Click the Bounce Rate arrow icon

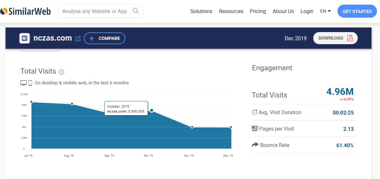coord(255,145)
